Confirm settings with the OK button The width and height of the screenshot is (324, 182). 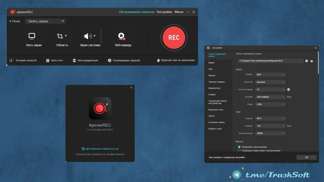[307, 157]
